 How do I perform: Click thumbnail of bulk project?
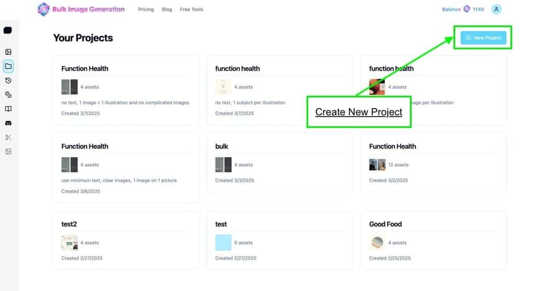tap(223, 165)
